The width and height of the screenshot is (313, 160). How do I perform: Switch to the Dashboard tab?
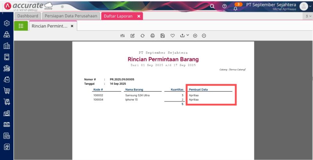[28, 16]
